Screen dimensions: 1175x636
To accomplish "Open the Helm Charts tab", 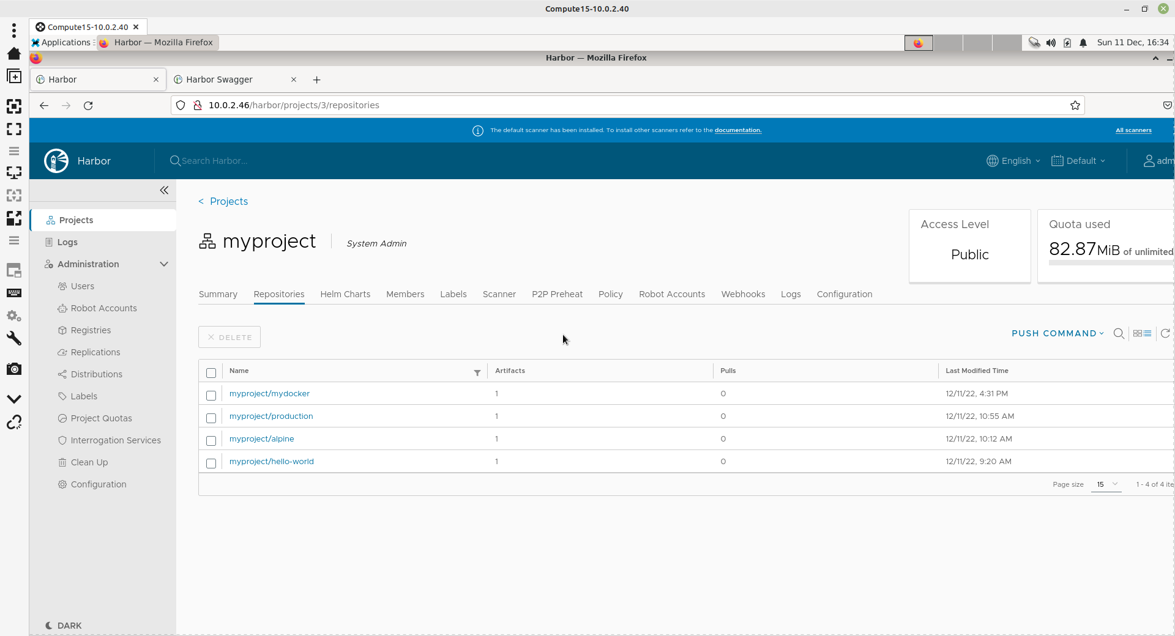I will click(x=345, y=294).
